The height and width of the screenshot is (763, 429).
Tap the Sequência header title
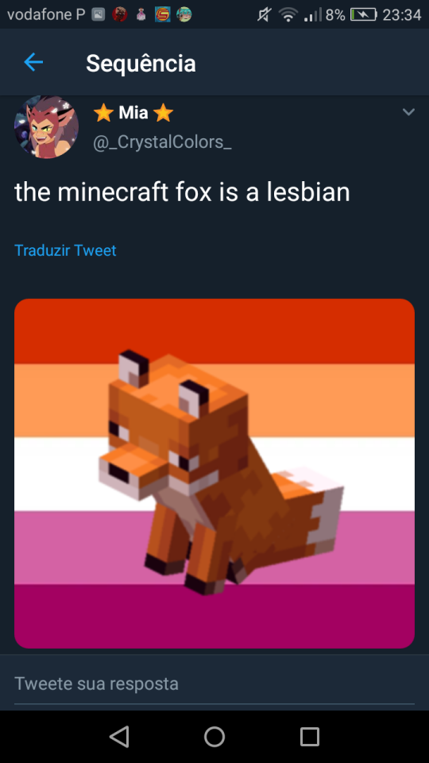[x=141, y=64]
